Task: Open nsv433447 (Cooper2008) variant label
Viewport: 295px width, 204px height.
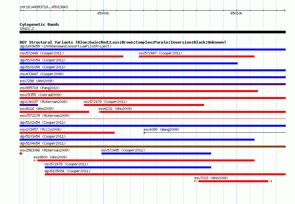Action: pyautogui.click(x=42, y=74)
